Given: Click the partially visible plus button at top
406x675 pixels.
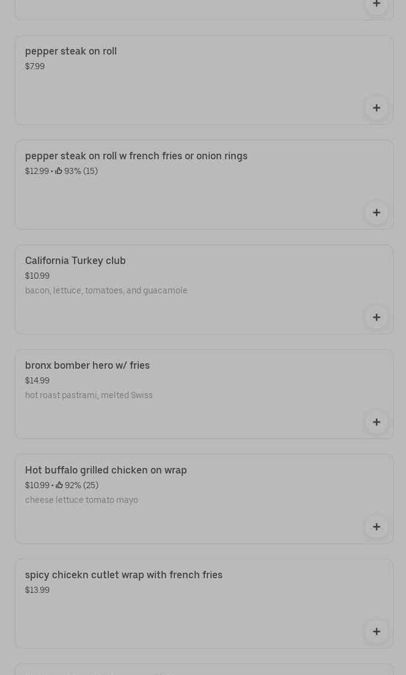Looking at the screenshot, I should (377, 5).
